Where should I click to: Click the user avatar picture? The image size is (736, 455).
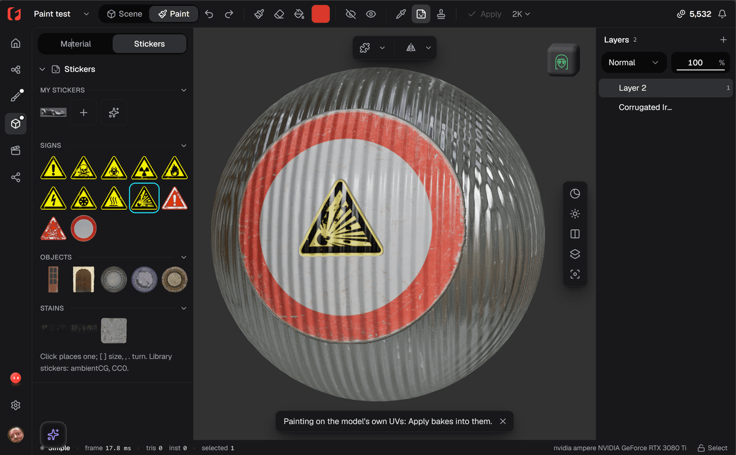[x=16, y=434]
